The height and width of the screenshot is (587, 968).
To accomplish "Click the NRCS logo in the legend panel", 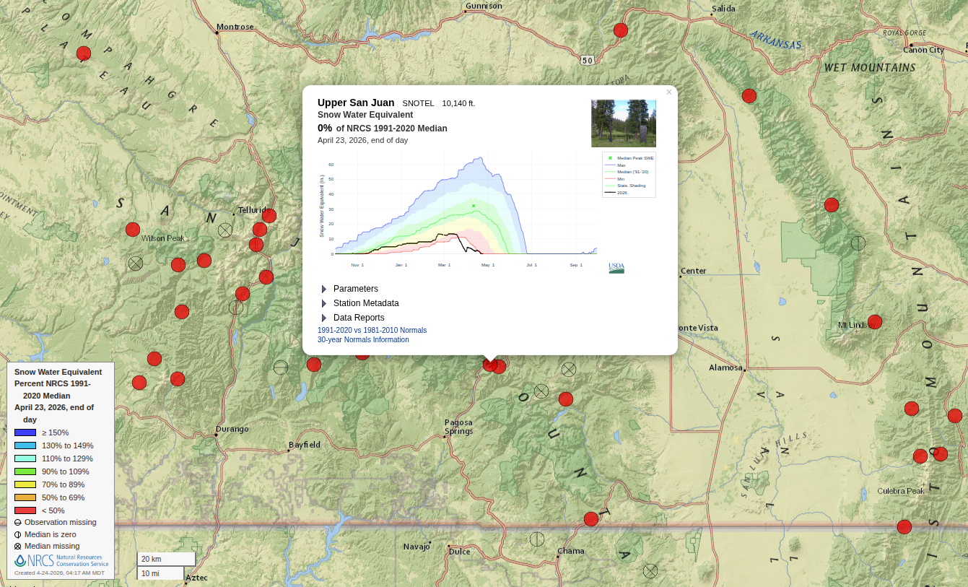I will pos(61,560).
